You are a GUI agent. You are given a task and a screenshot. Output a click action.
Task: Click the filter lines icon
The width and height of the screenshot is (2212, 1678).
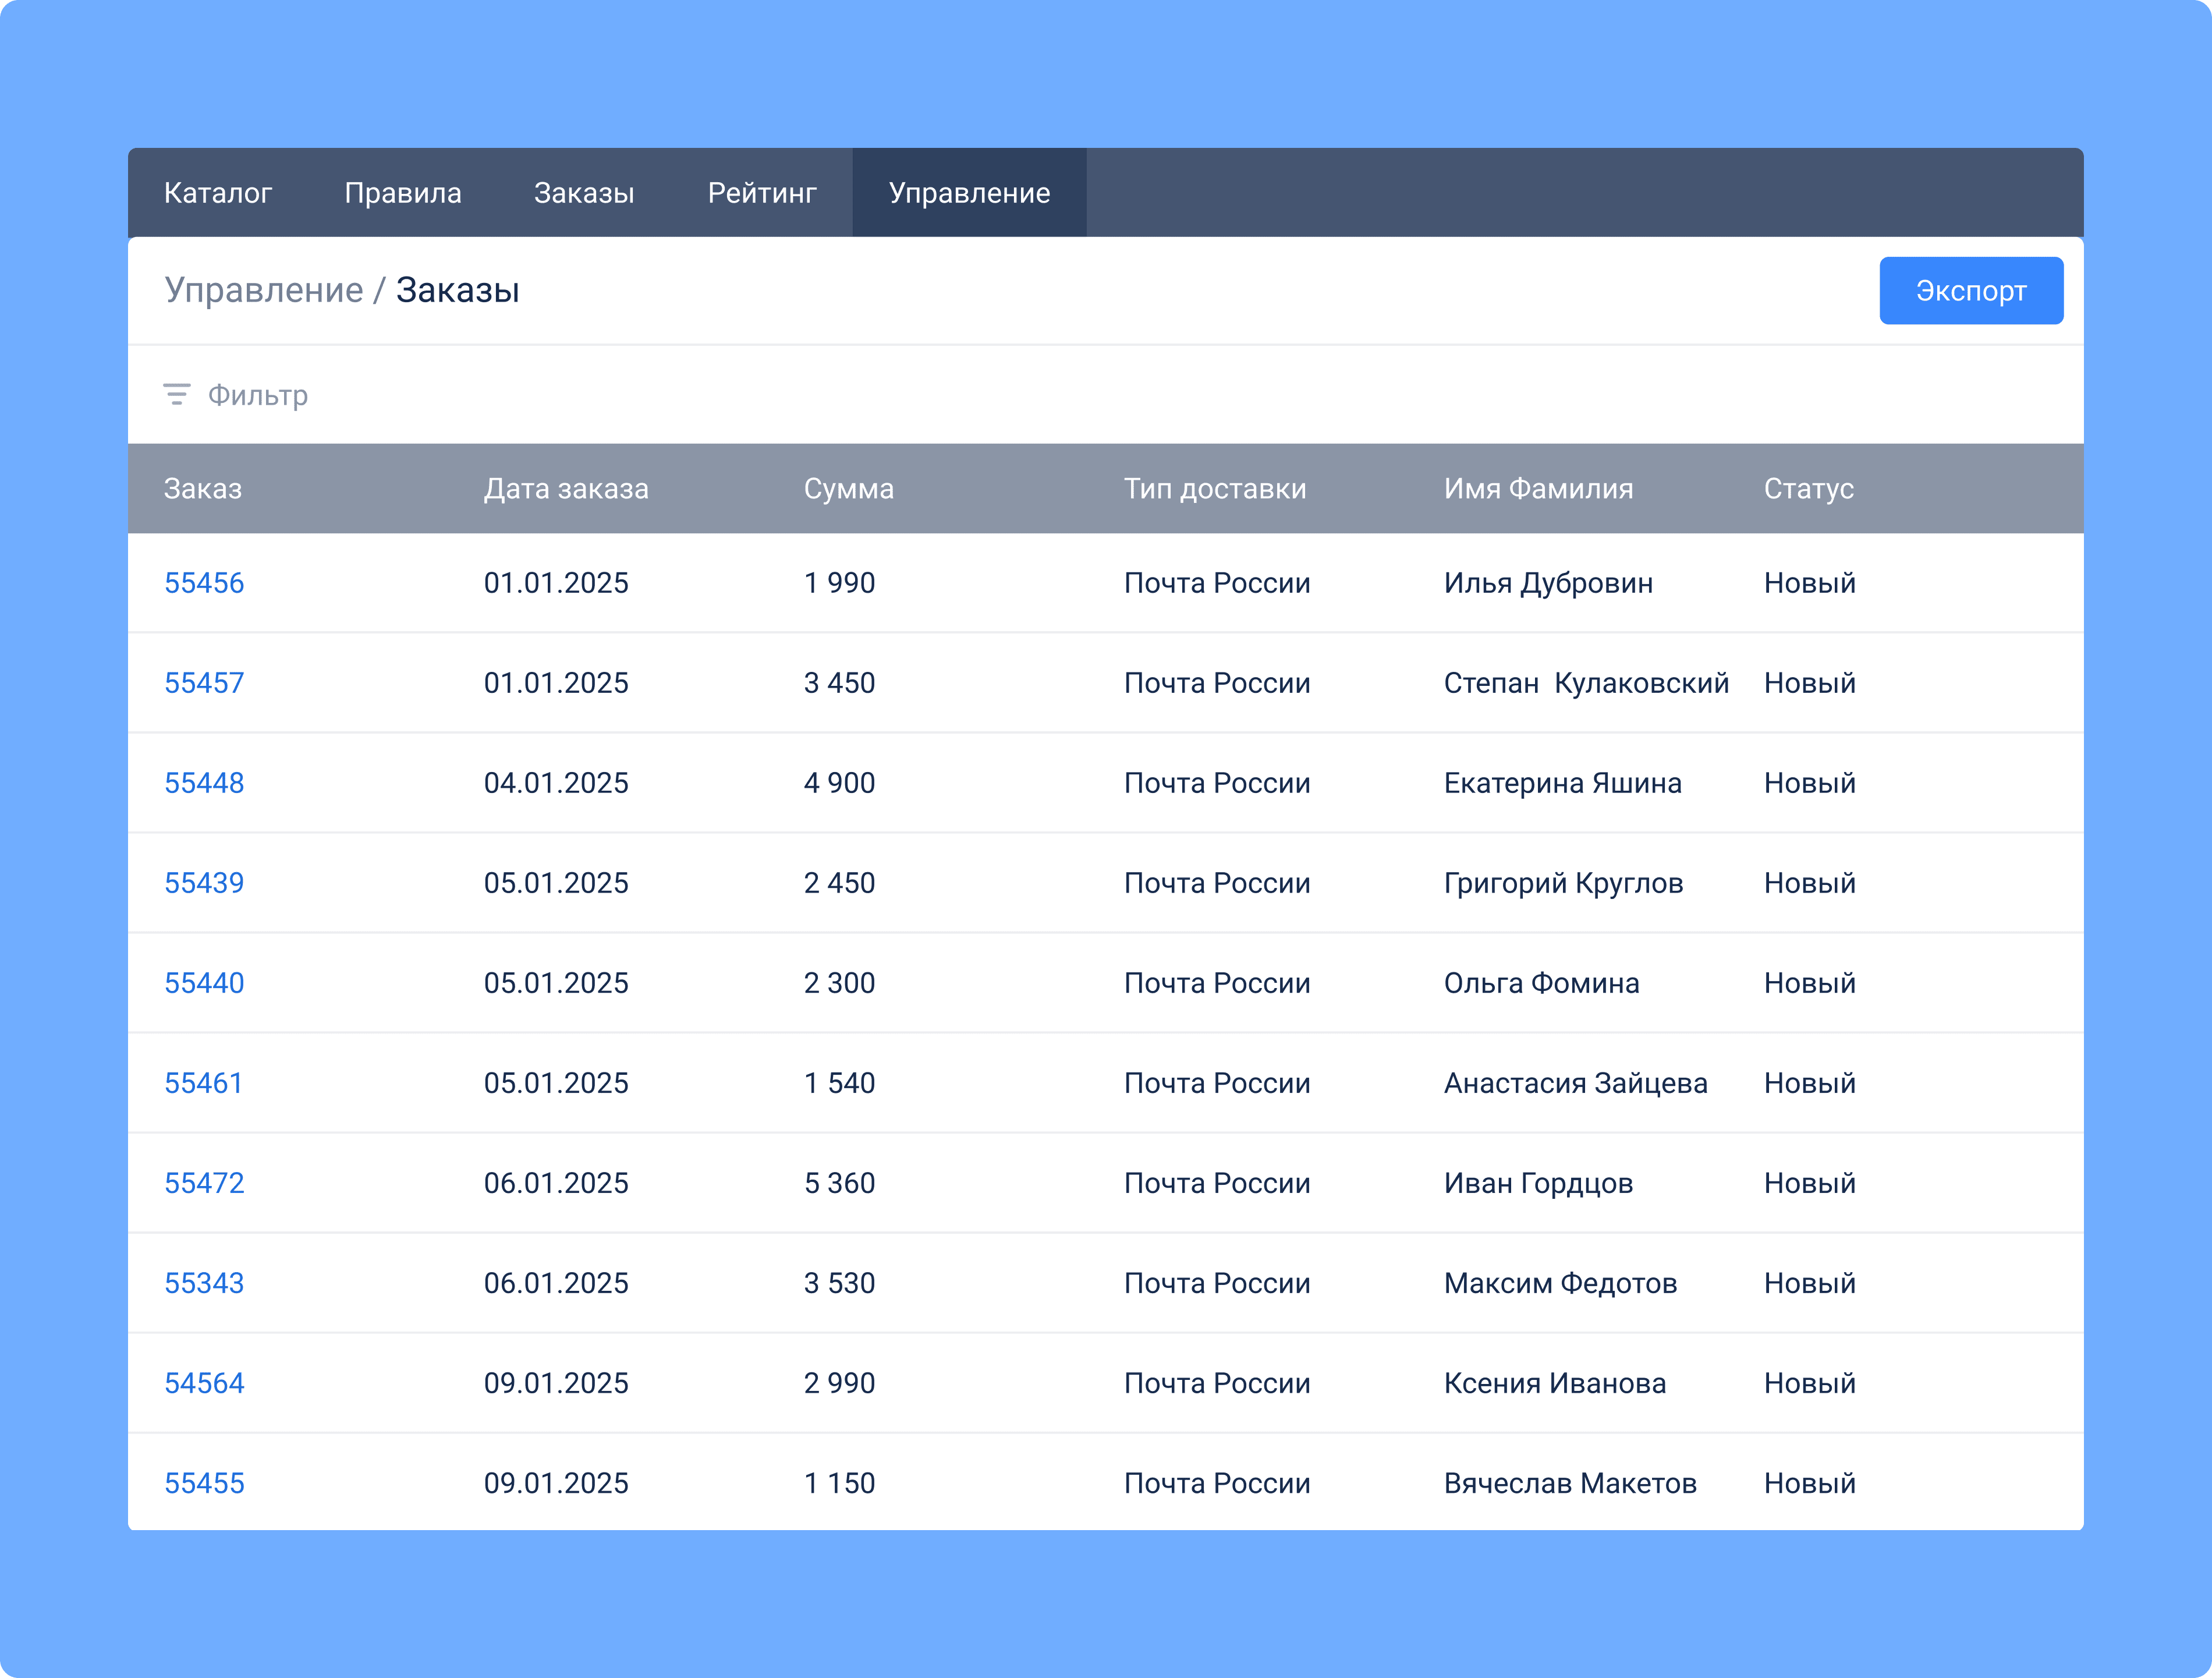176,394
